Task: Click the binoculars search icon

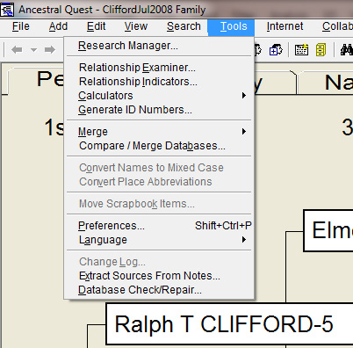Action: point(347,50)
